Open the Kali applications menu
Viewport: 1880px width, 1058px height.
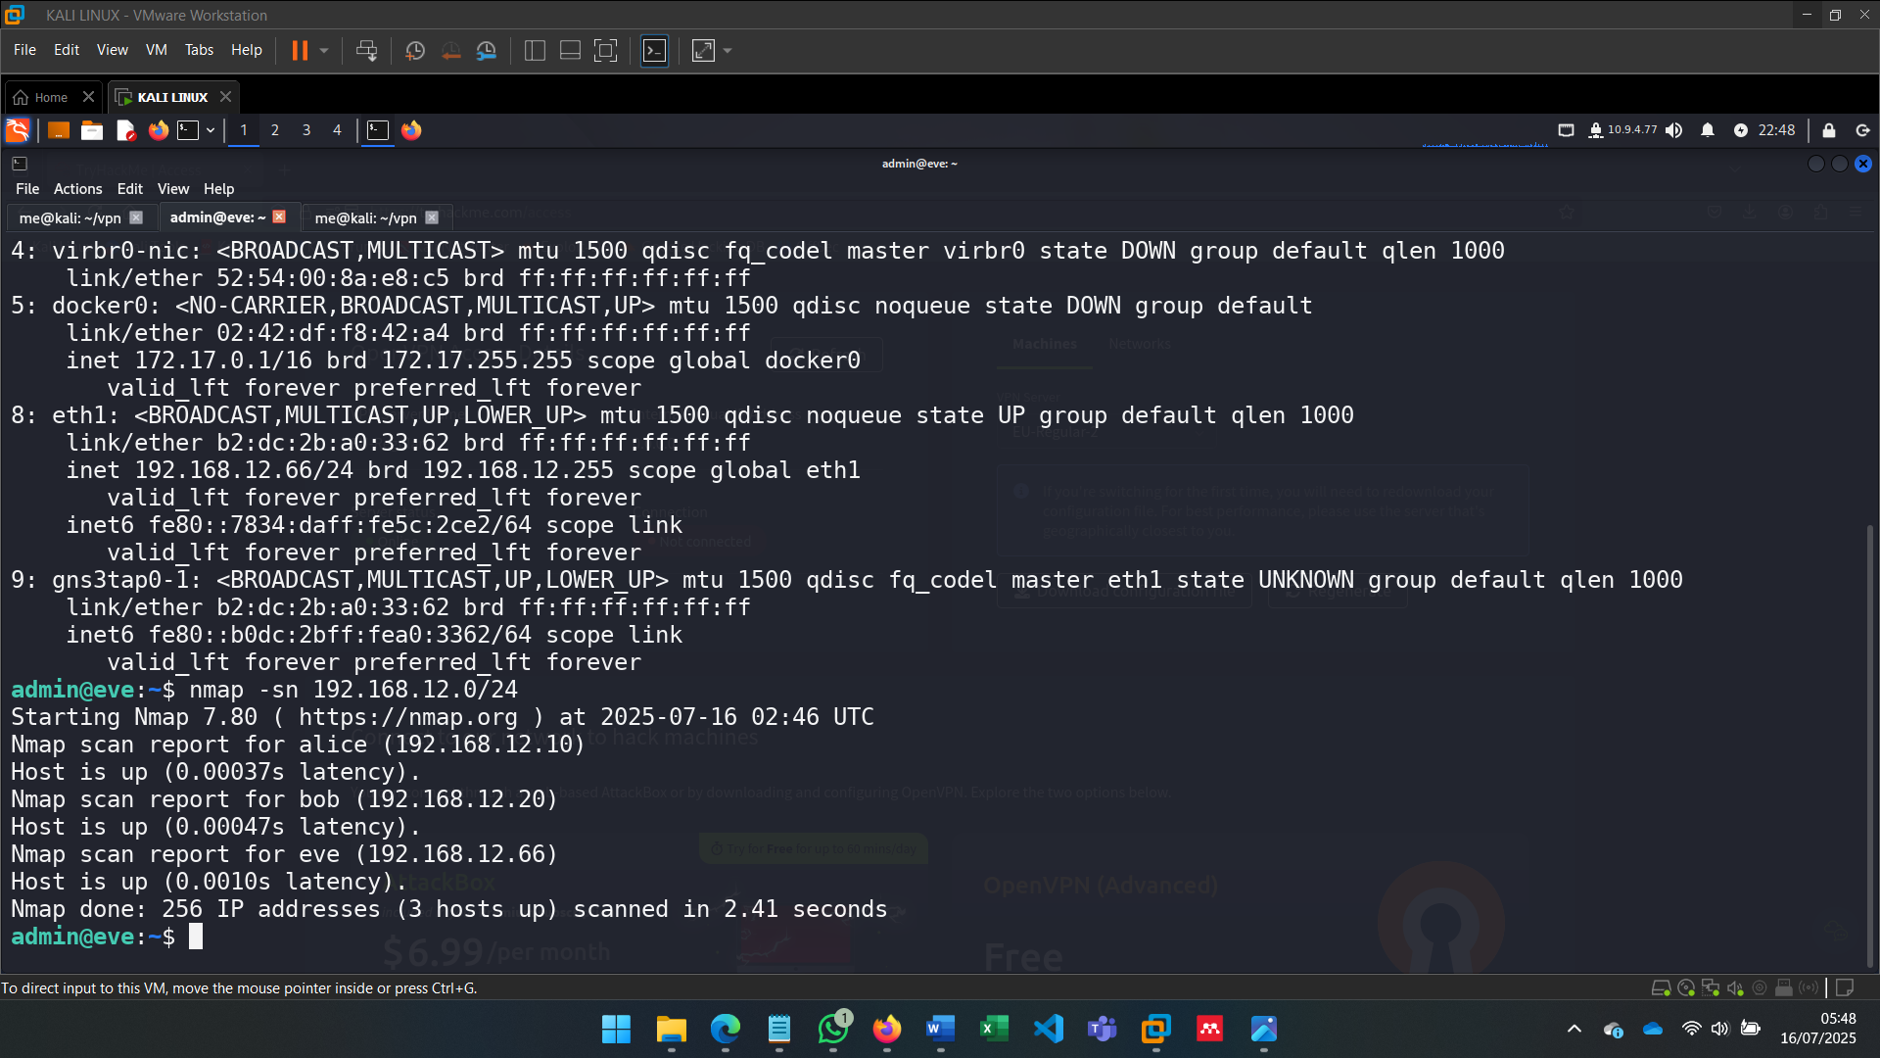(18, 130)
